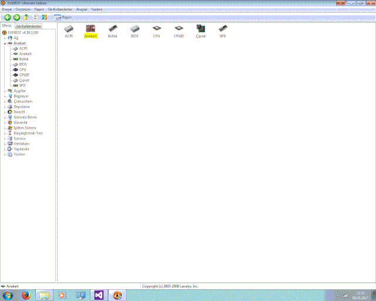The height and width of the screenshot is (301, 376).
Task: Select Veritabanı in the sidebar tree
Action: coord(22,144)
